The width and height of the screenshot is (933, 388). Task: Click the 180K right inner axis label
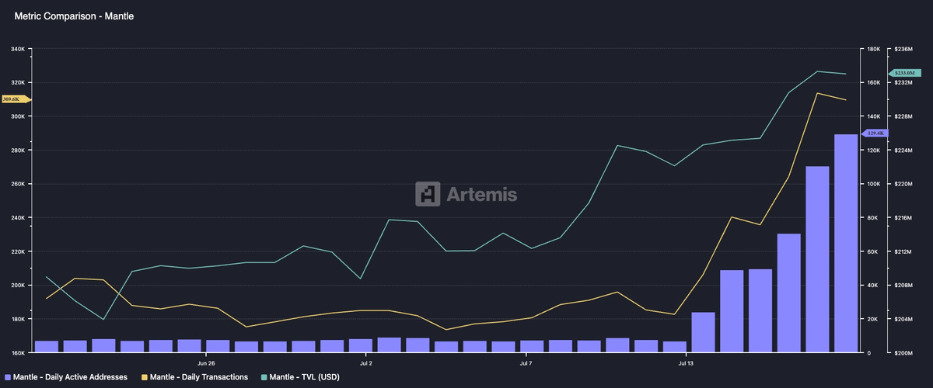tap(874, 49)
